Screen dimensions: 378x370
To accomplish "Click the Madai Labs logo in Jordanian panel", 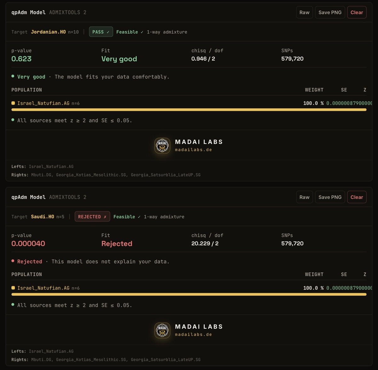I will pos(162,146).
